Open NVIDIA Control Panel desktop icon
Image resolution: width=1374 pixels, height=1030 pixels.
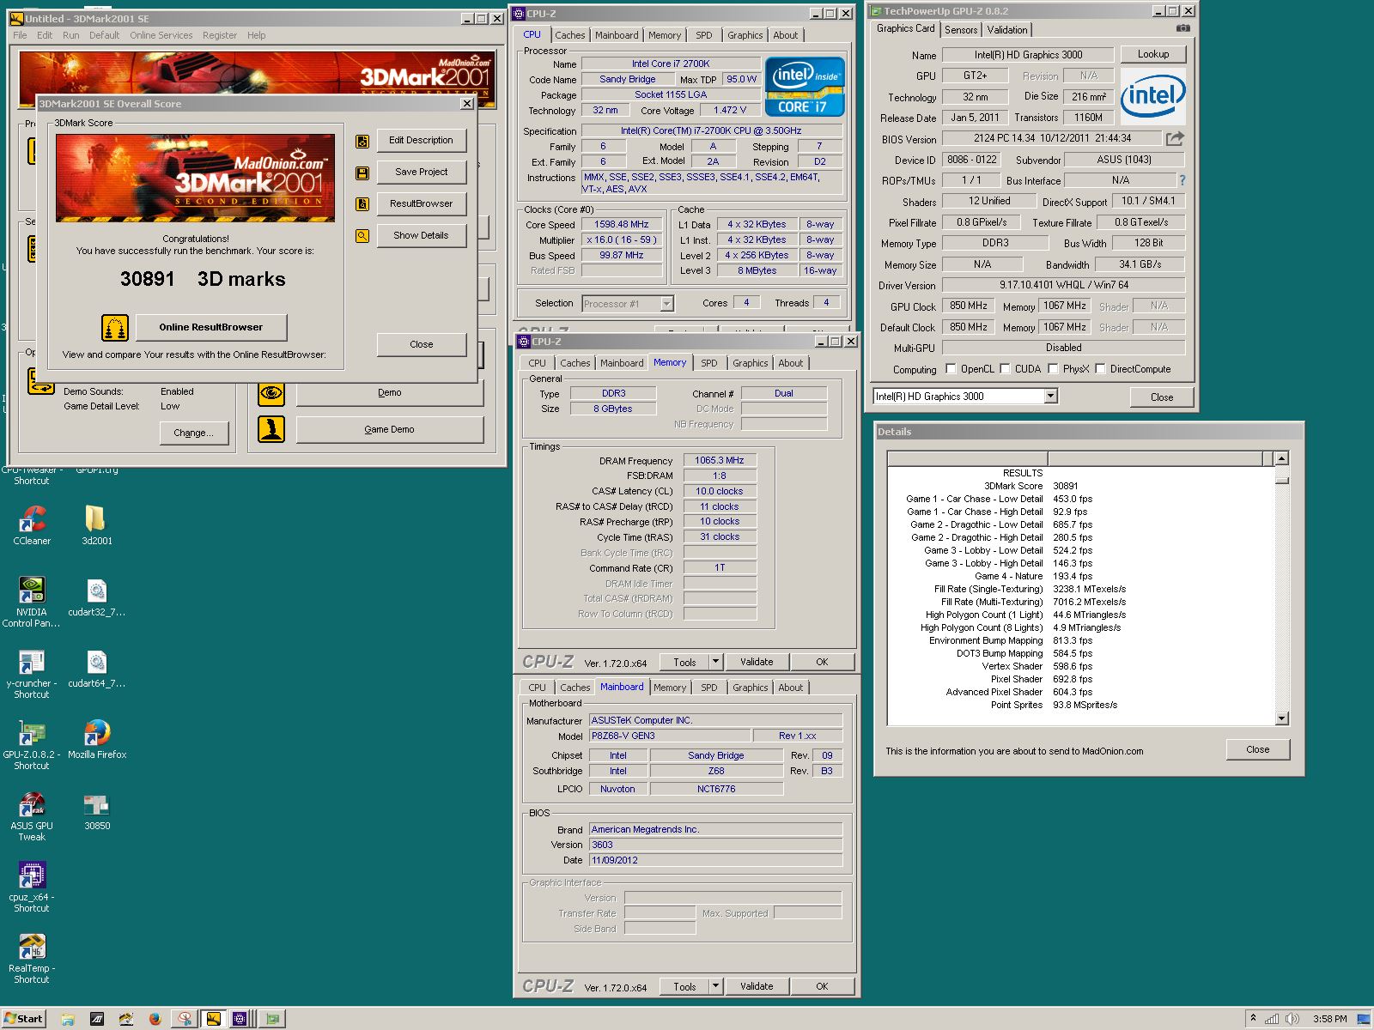(32, 601)
